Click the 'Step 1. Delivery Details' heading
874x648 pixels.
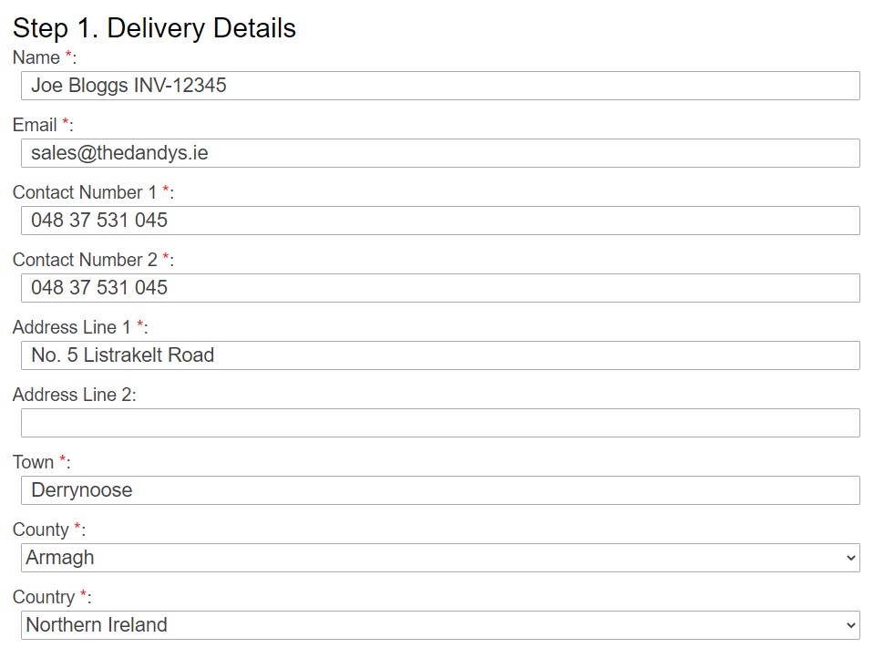[x=154, y=28]
